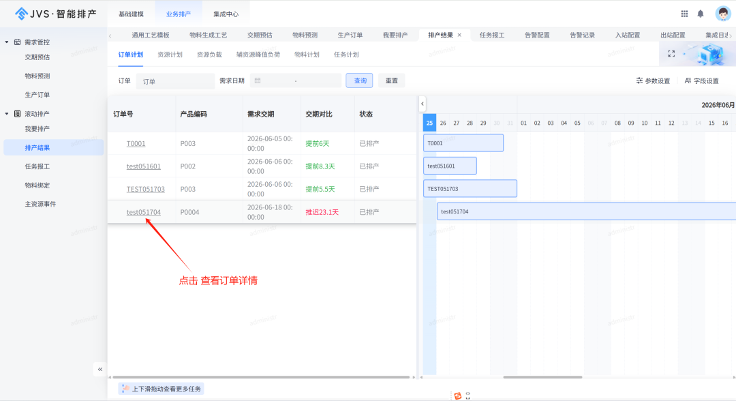The width and height of the screenshot is (736, 401).
Task: Open 生产订单 in sidebar
Action: coord(37,95)
